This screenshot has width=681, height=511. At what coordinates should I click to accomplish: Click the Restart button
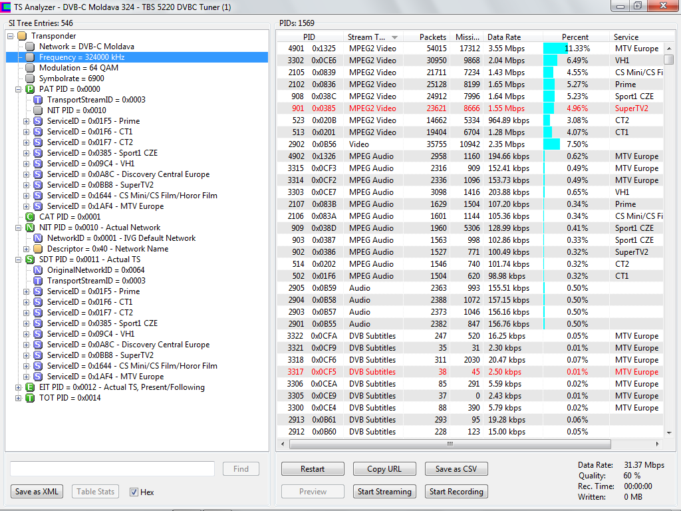pyautogui.click(x=313, y=469)
